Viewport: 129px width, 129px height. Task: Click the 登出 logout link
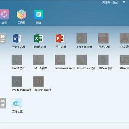[x=115, y=3]
